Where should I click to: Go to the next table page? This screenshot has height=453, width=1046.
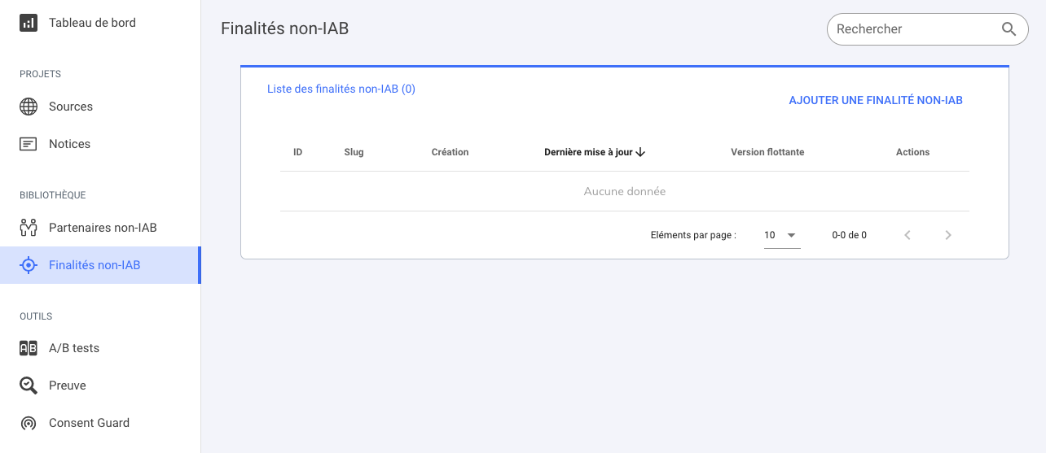[948, 235]
